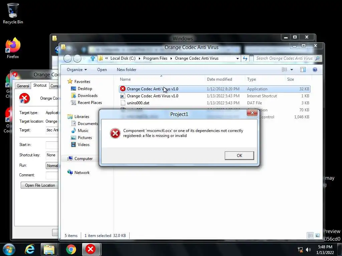Viewport: 342px width, 256px height.
Task: Click Open in the Explorer toolbar
Action: pyautogui.click(x=102, y=70)
